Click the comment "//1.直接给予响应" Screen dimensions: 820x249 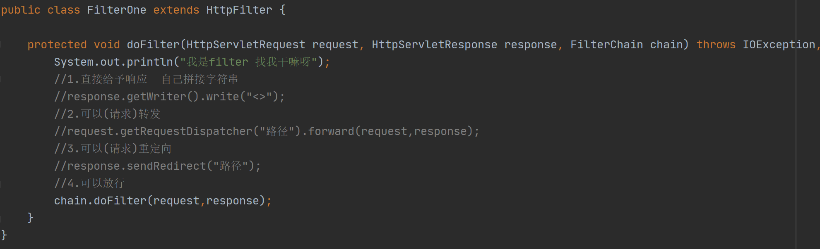click(101, 79)
